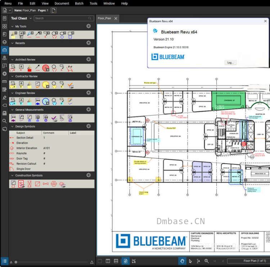Collapse the Engineer Review section

[12, 93]
